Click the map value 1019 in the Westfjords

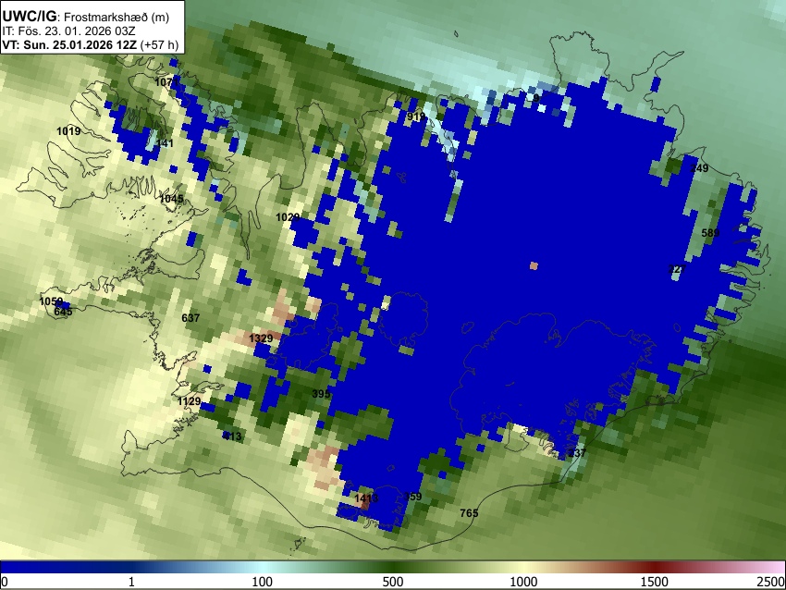click(x=68, y=131)
